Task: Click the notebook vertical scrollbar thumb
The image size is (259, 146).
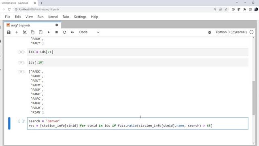Action: pyautogui.click(x=254, y=98)
